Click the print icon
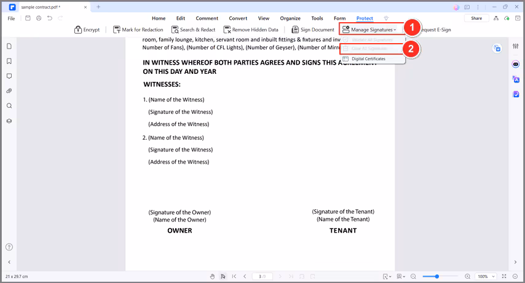This screenshot has height=283, width=525. click(x=39, y=18)
